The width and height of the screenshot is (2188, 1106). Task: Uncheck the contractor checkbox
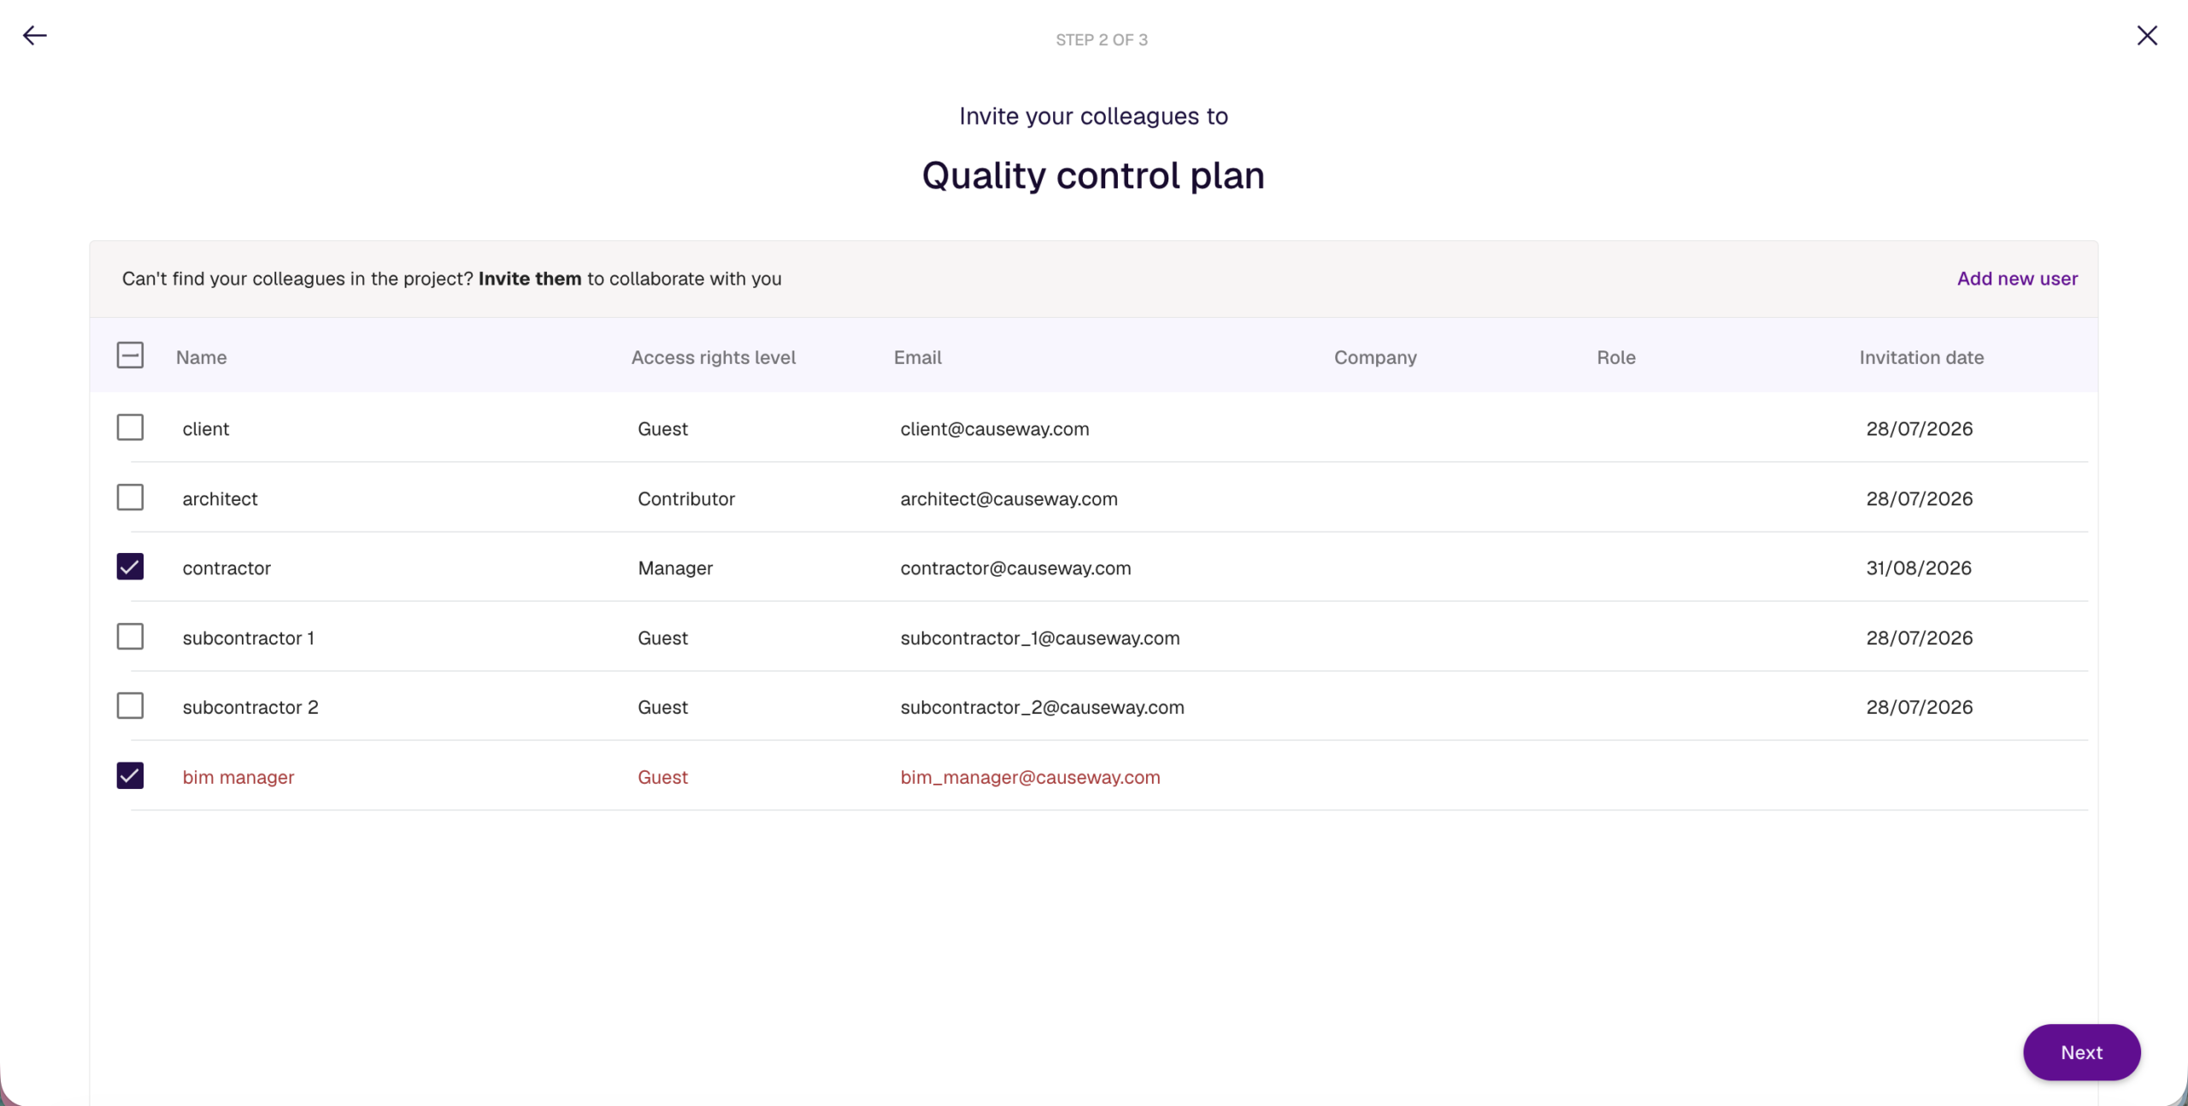coord(130,567)
